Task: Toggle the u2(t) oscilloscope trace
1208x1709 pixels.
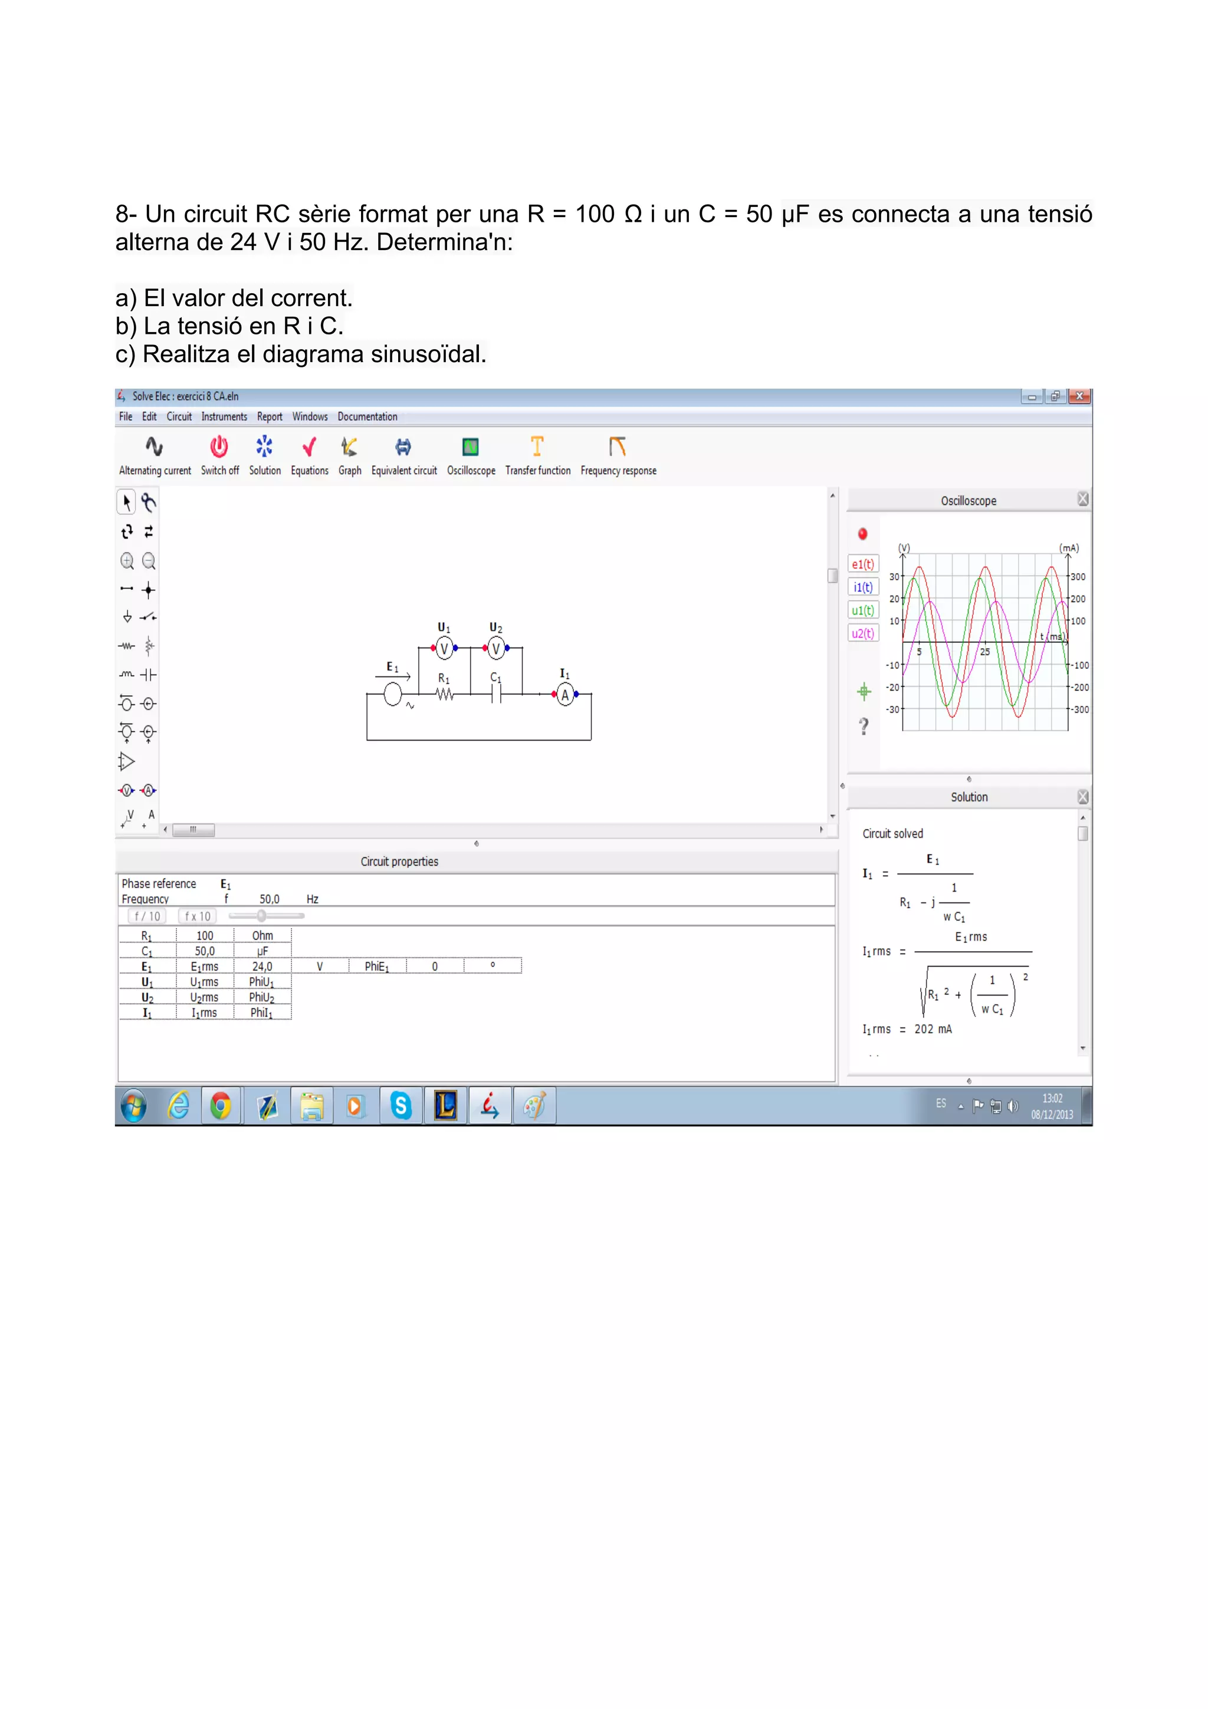Action: click(x=864, y=633)
